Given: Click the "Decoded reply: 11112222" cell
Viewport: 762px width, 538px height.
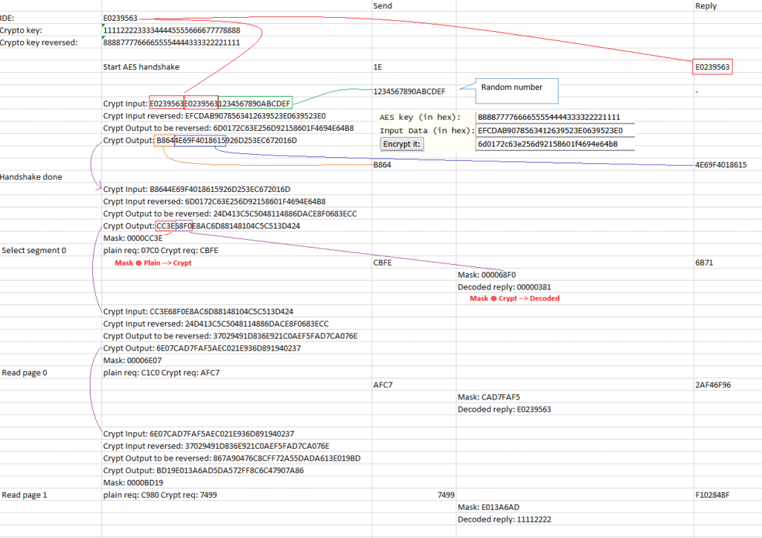Looking at the screenshot, I should (505, 519).
